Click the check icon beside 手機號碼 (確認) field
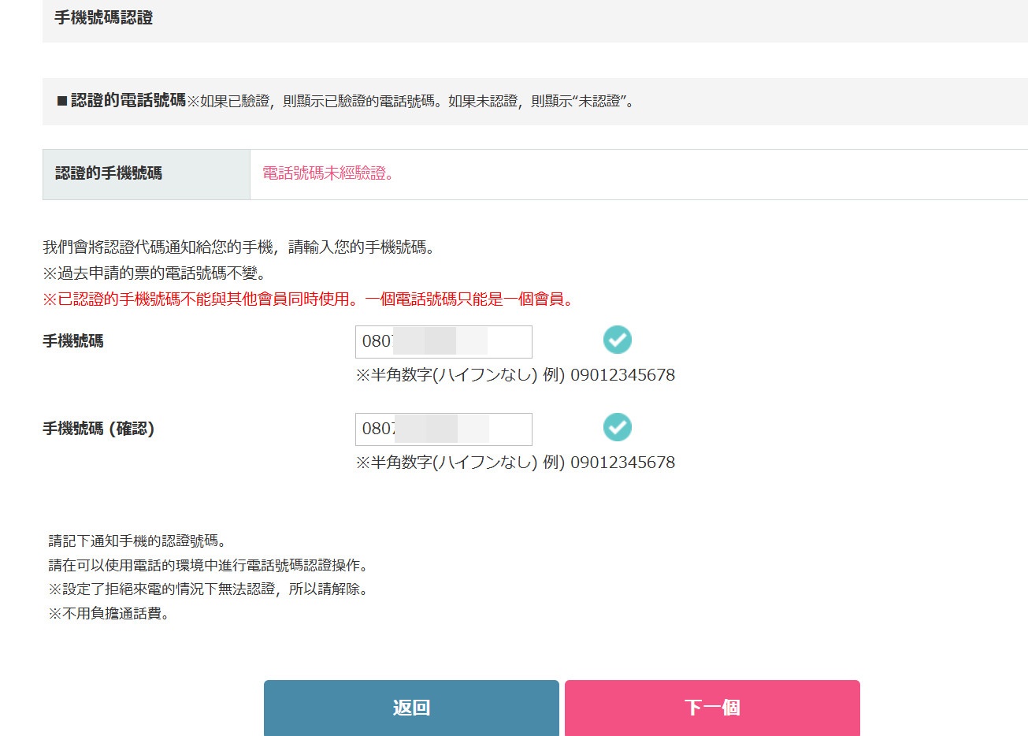The height and width of the screenshot is (736, 1028). click(618, 427)
